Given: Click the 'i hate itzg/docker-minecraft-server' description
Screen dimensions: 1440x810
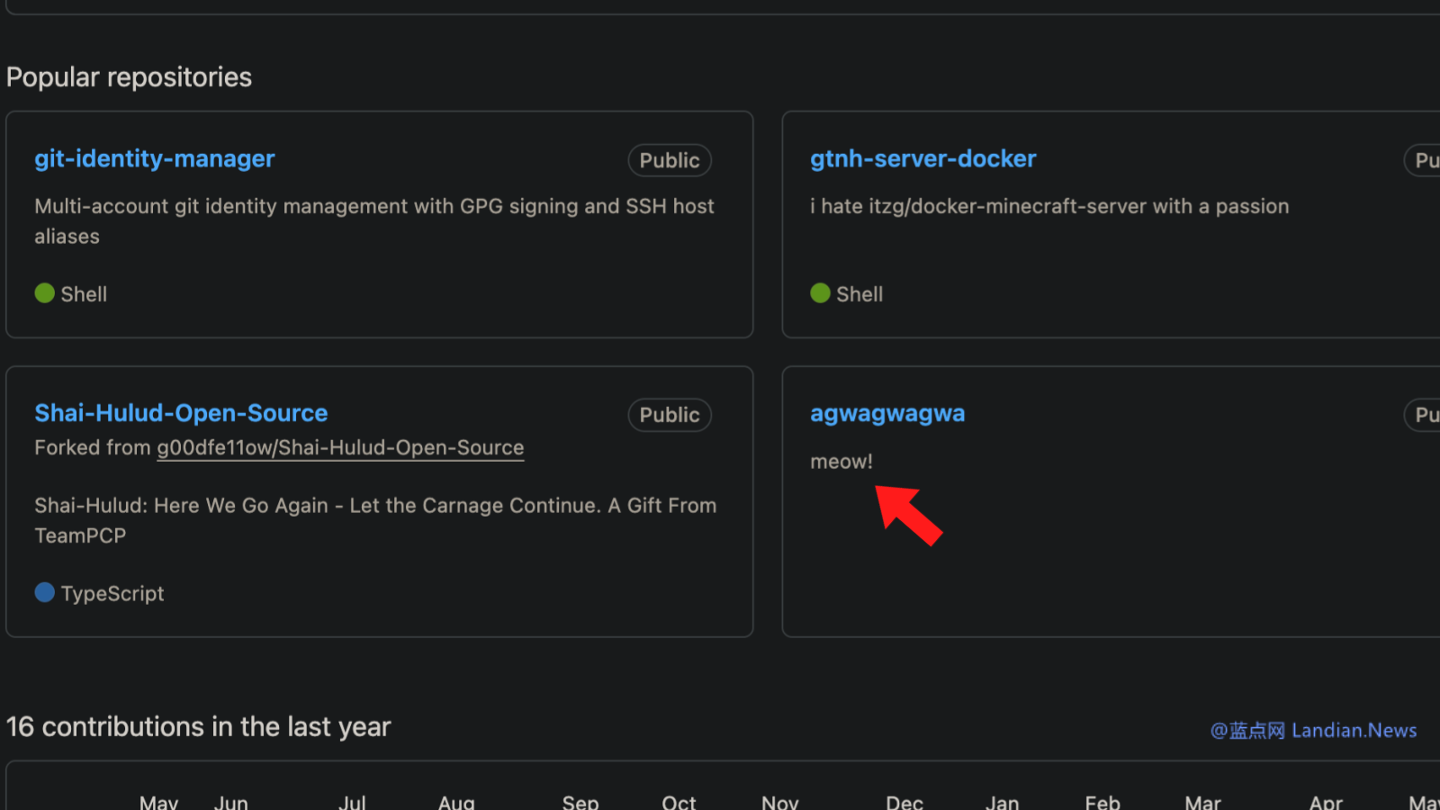Looking at the screenshot, I should pos(1049,207).
